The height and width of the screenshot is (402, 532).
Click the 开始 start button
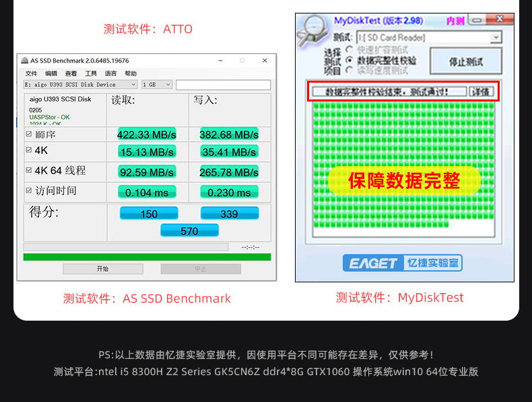tap(102, 269)
